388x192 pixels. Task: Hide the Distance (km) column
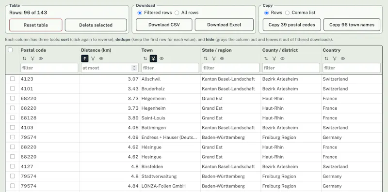pyautogui.click(x=101, y=59)
